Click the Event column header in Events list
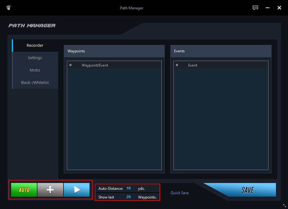288x209 pixels. 193,65
